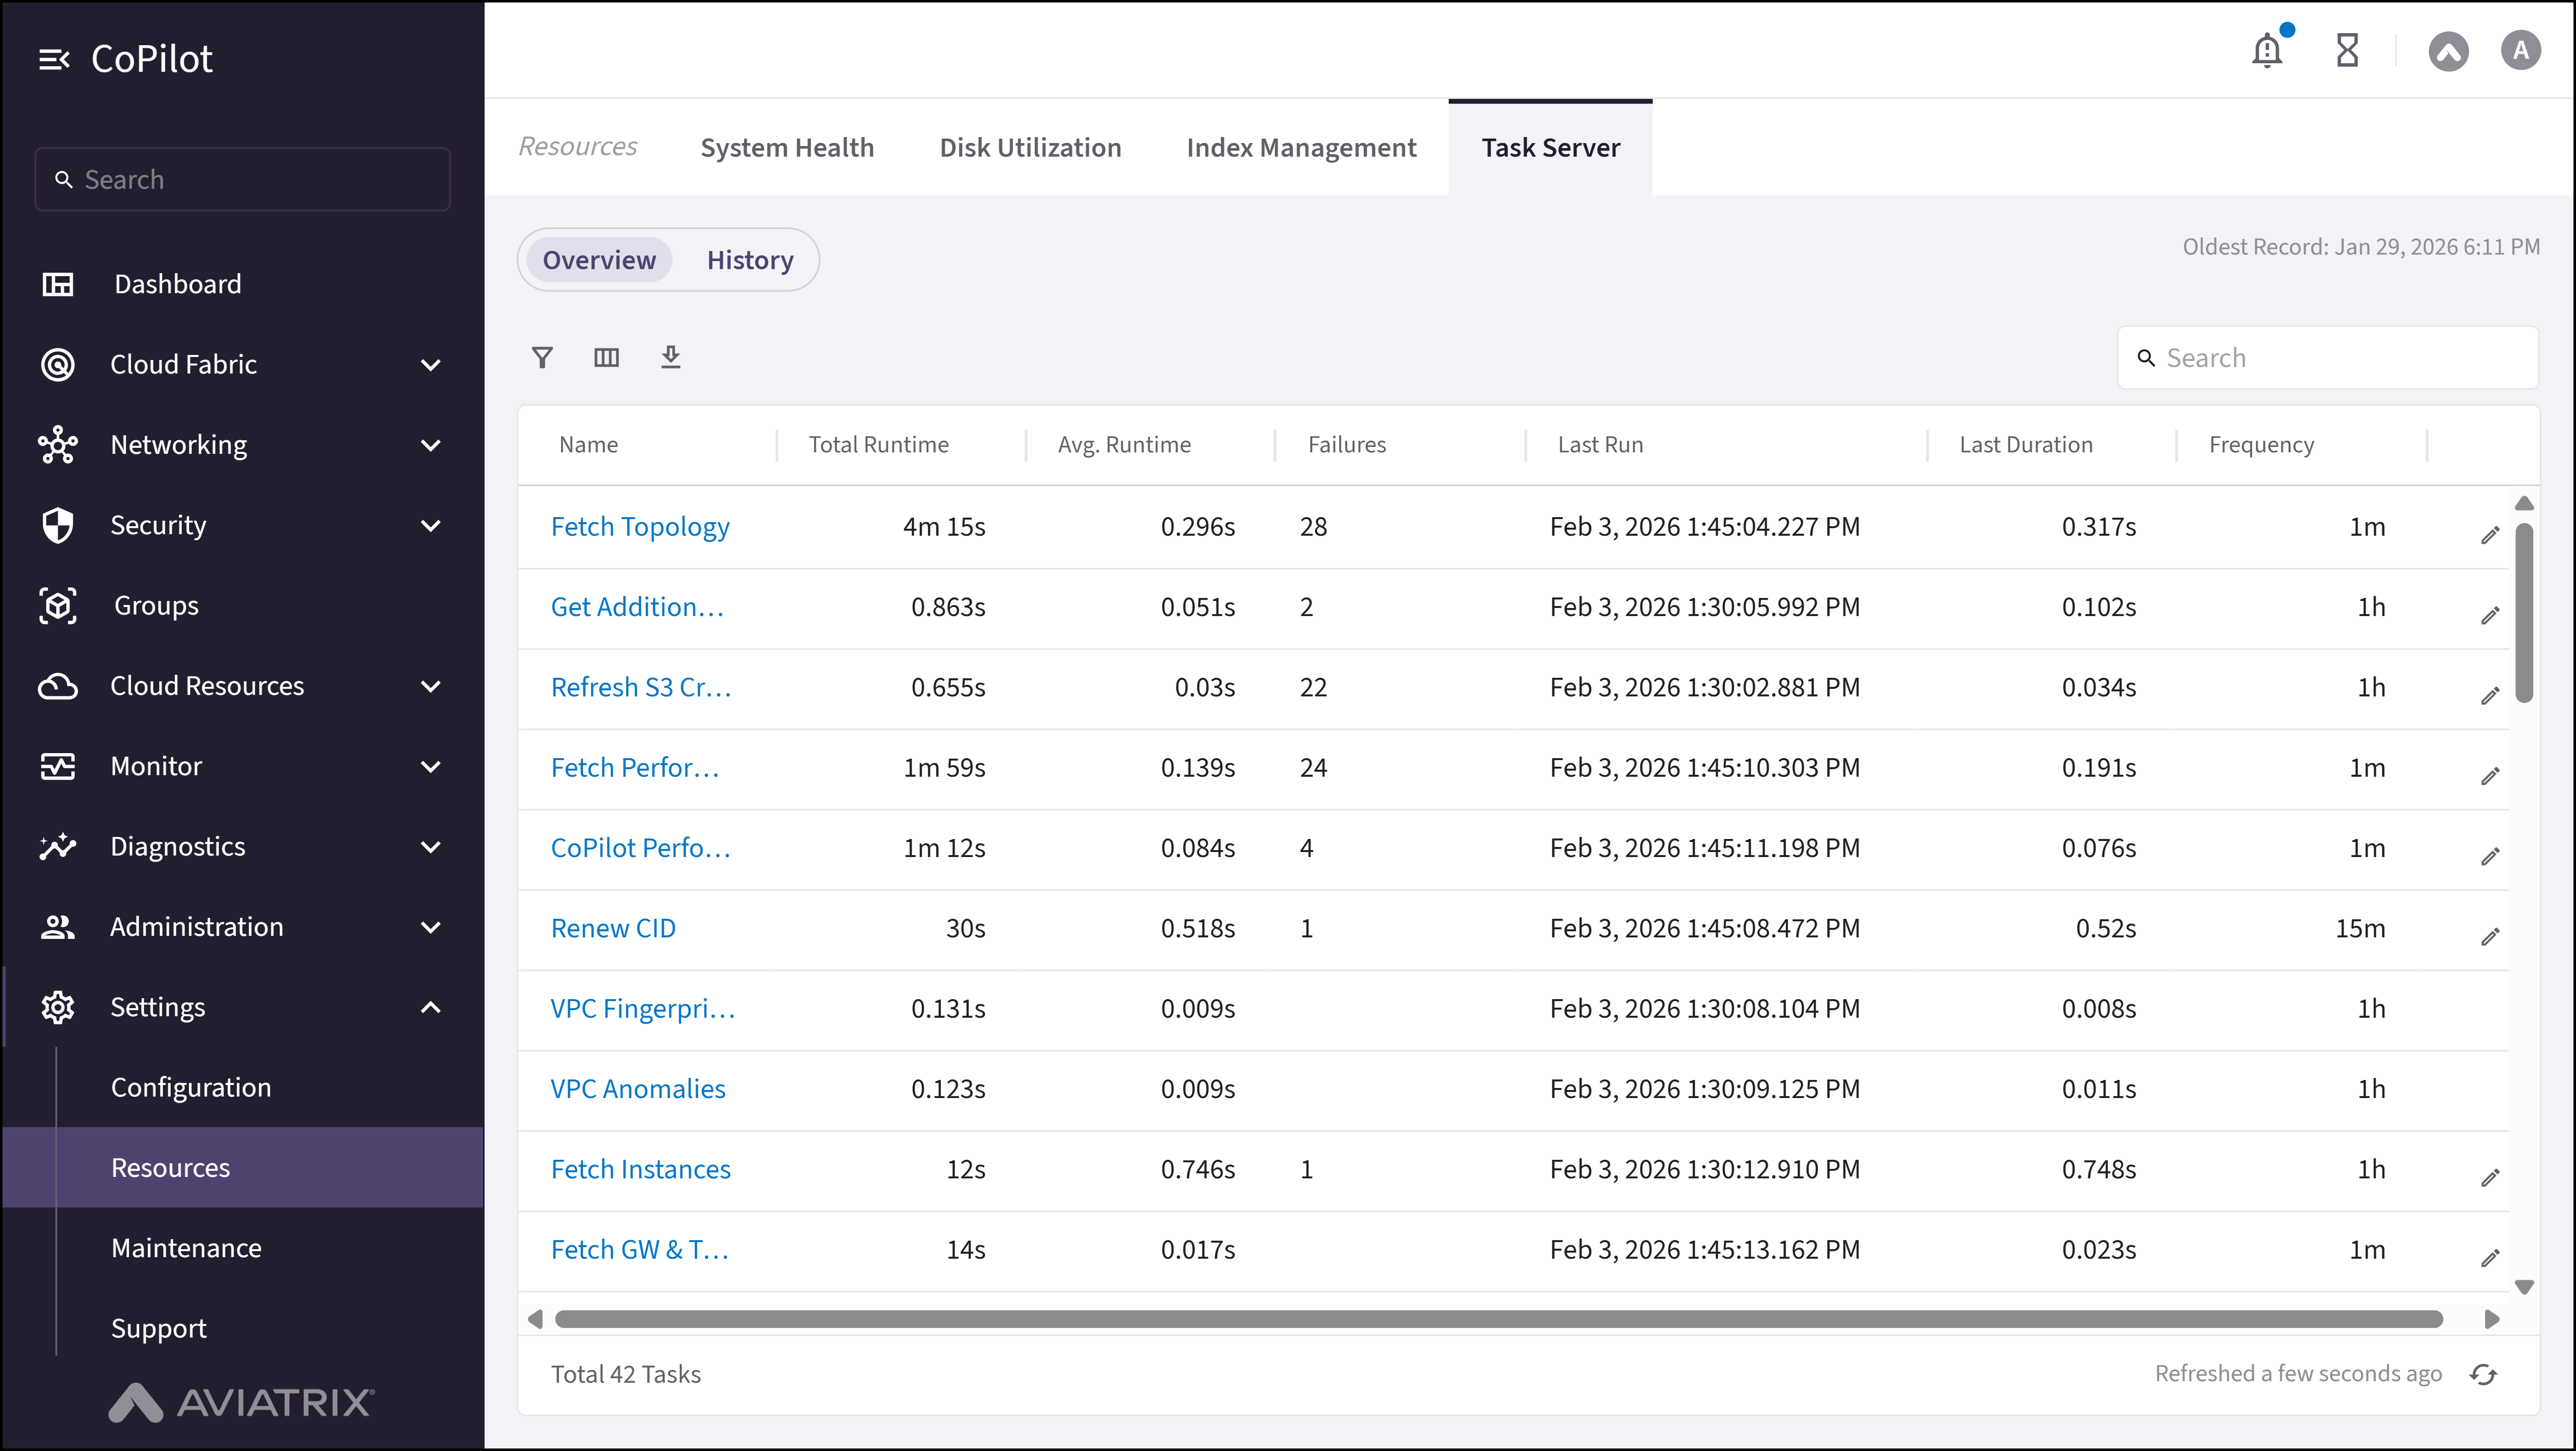Screen dimensions: 2576x1451
Task: Switch to the History view
Action: (x=749, y=260)
